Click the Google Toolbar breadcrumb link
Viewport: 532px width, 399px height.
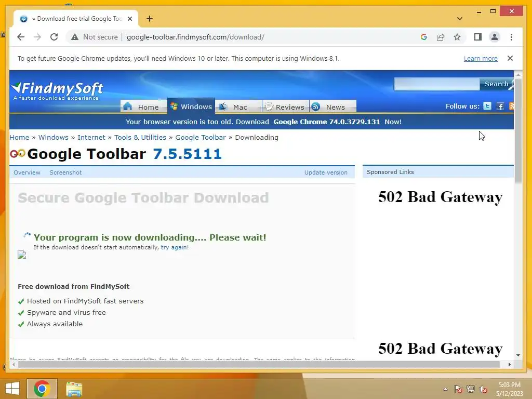(x=201, y=137)
